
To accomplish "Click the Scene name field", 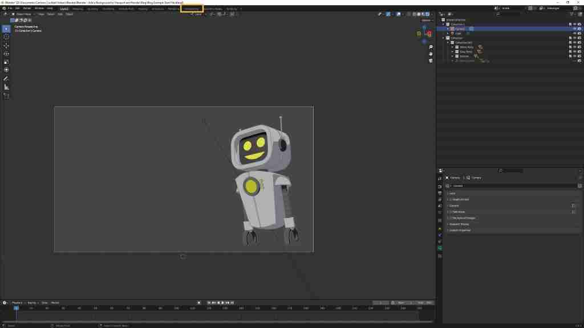I will coord(512,8).
